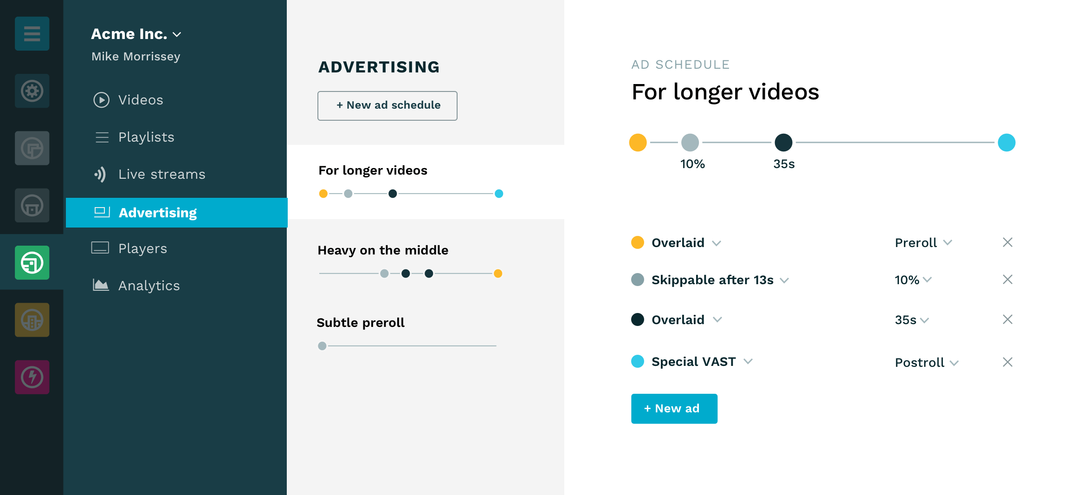The height and width of the screenshot is (495, 1085).
Task: Select the Playlists sidebar entry
Action: (x=146, y=137)
